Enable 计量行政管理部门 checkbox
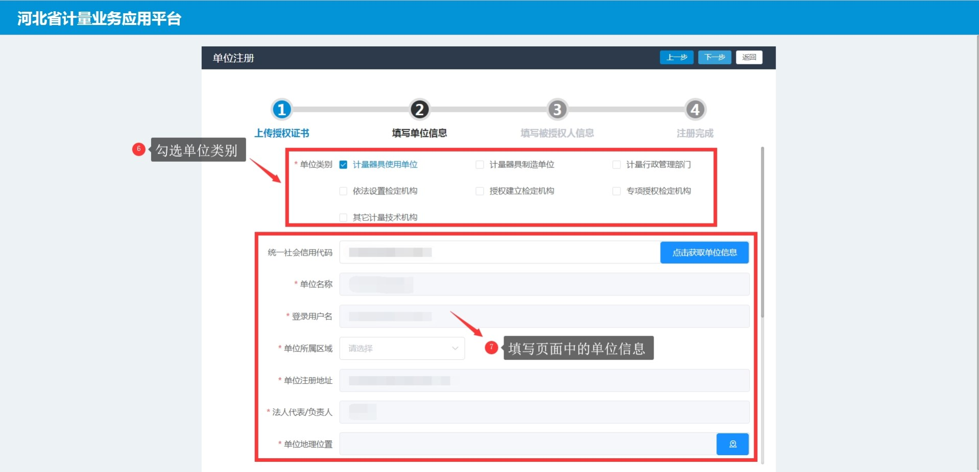Screen dimensions: 979x472 coord(616,165)
